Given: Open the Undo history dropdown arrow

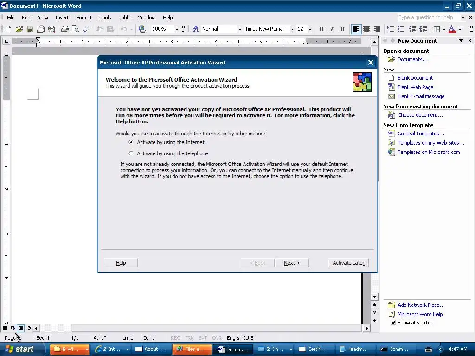Looking at the screenshot, I should point(131,29).
